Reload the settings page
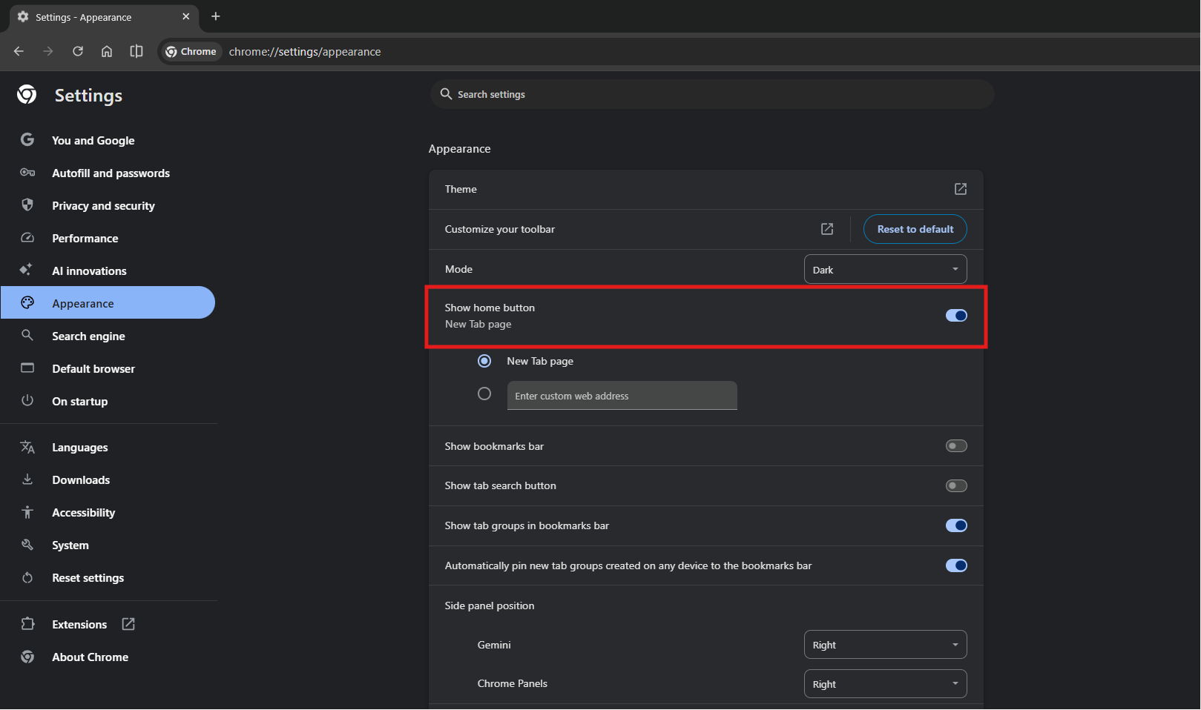 [78, 51]
